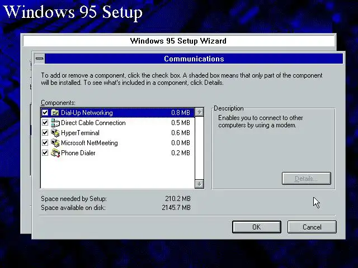
Task: Click the Communications title bar
Action: tap(194, 59)
